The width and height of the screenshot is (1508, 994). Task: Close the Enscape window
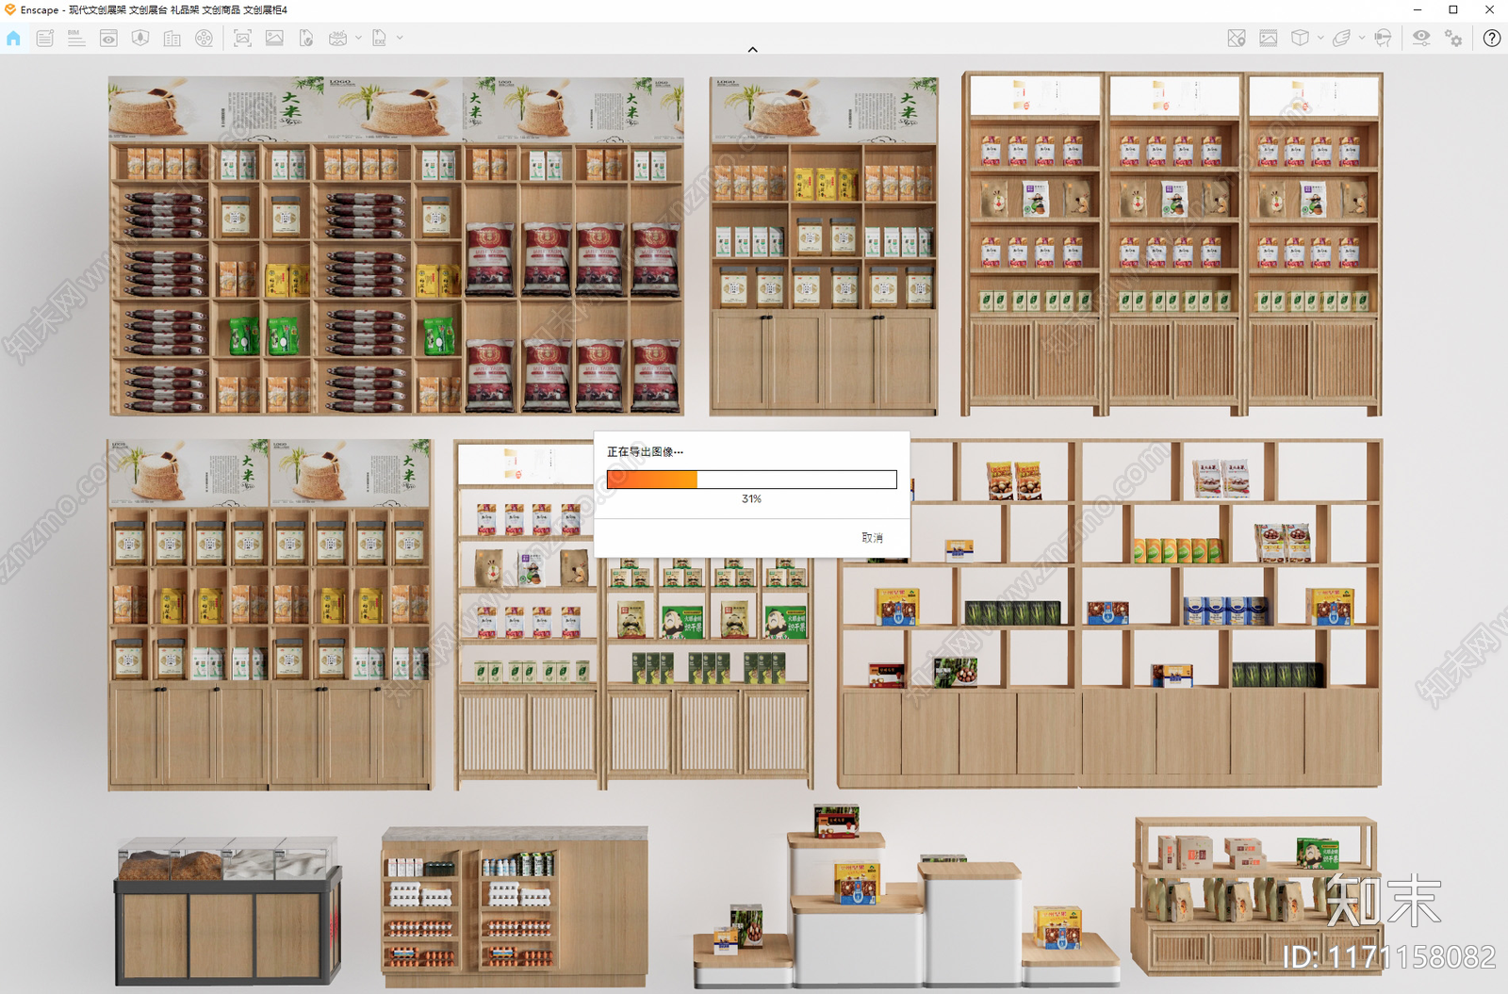(x=1489, y=9)
